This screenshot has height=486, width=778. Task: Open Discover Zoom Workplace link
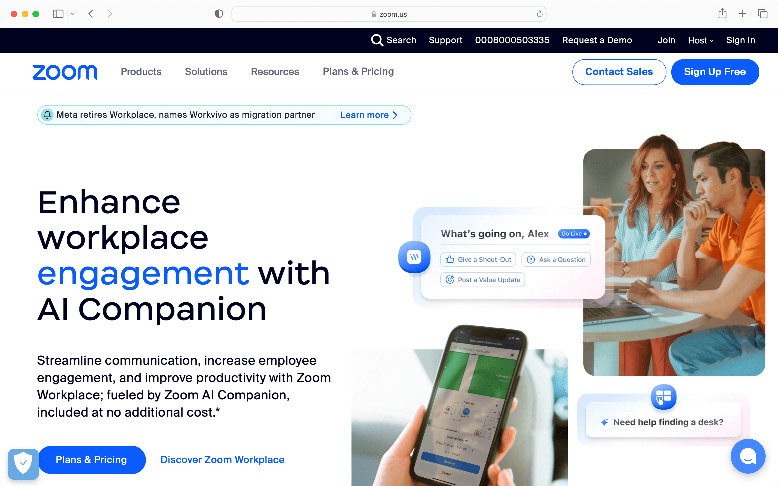pyautogui.click(x=223, y=460)
